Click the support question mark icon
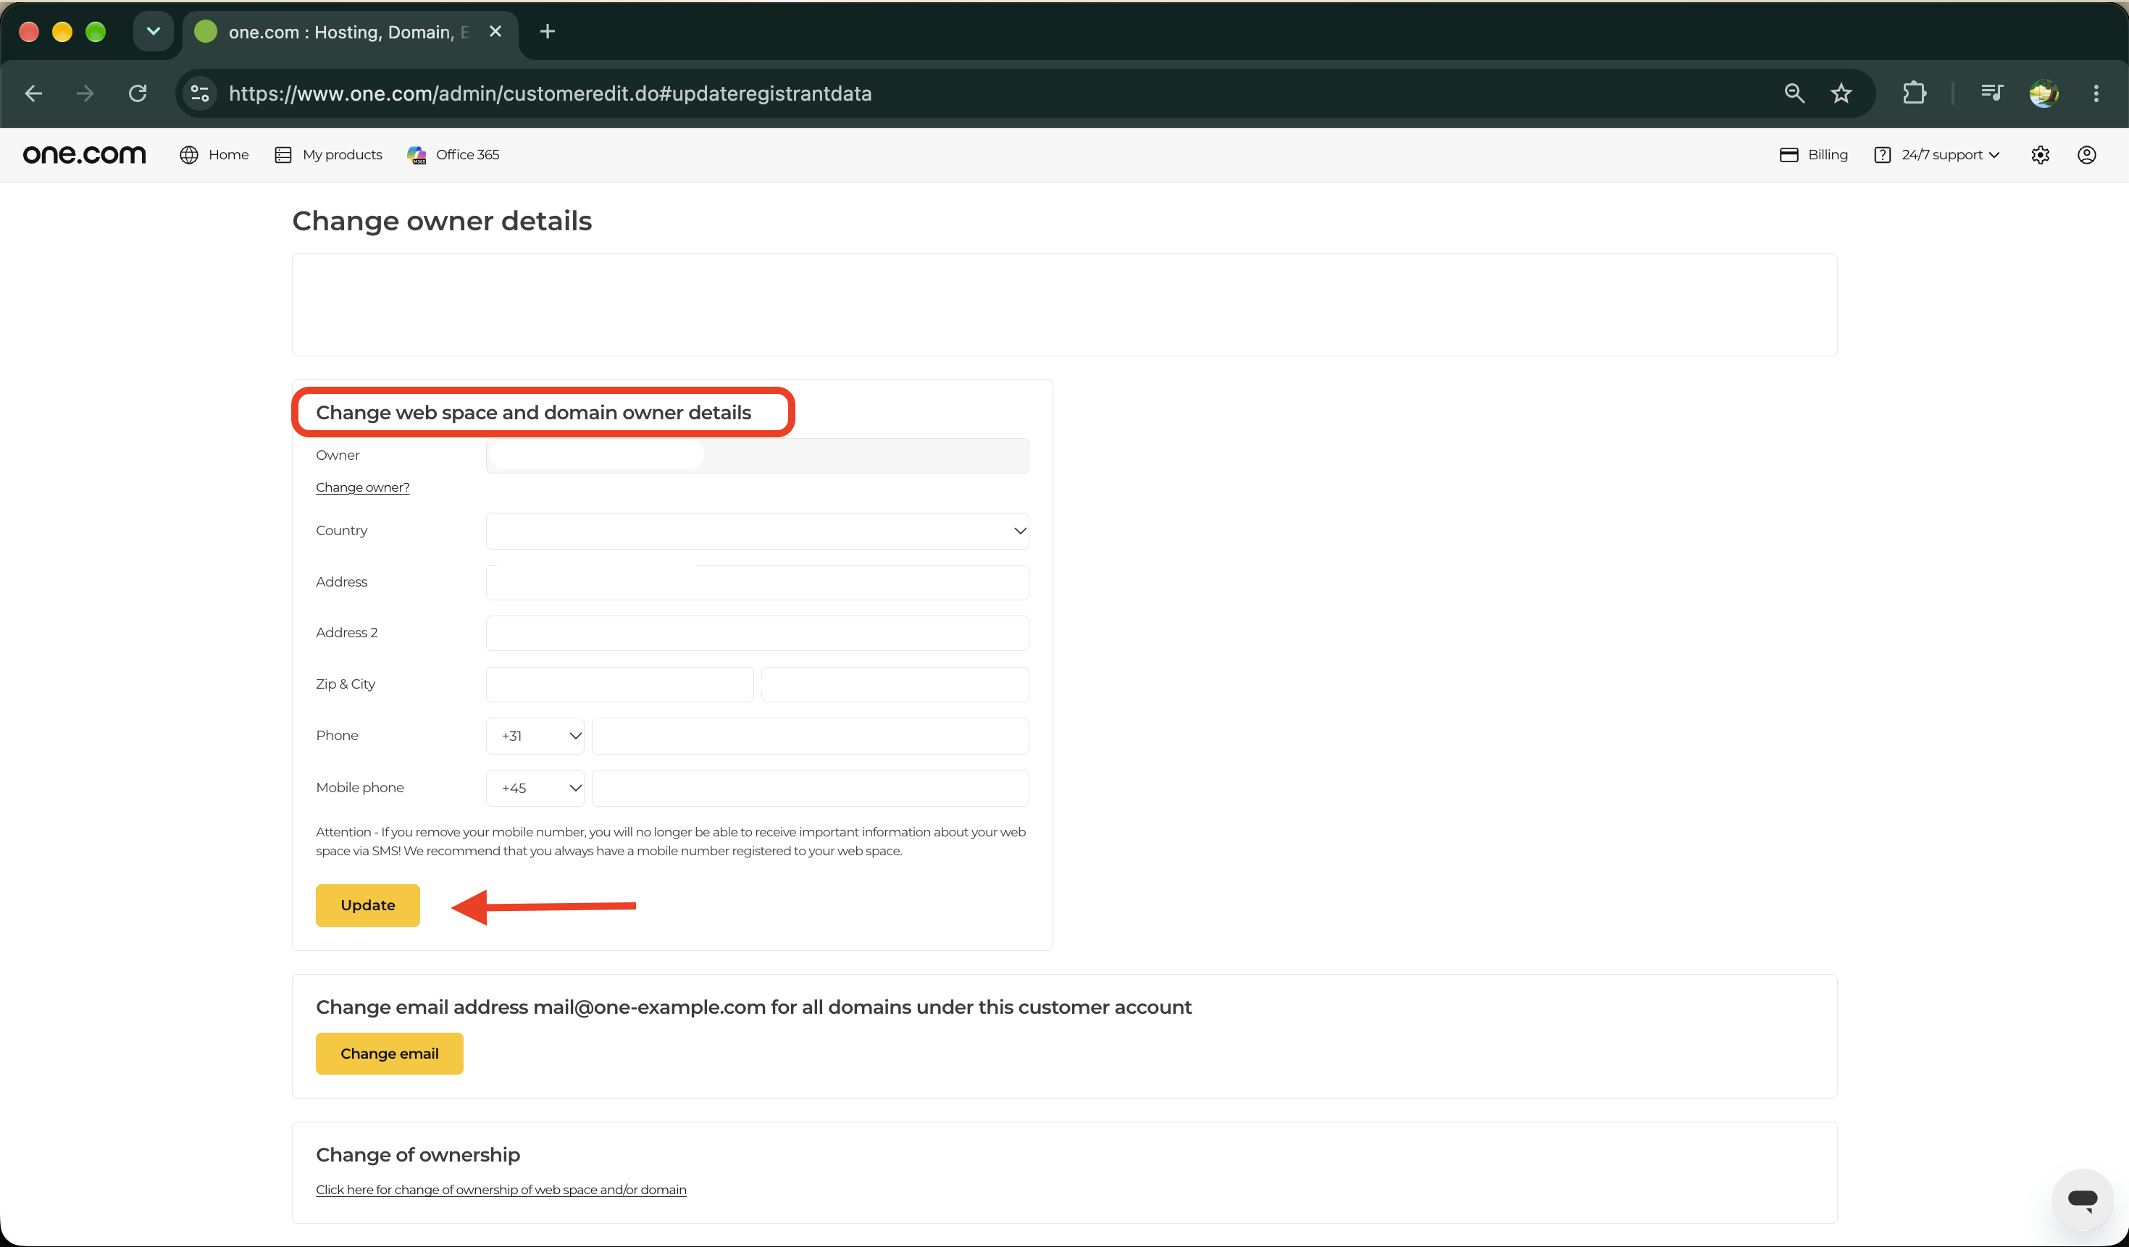2129x1247 pixels. [1882, 154]
